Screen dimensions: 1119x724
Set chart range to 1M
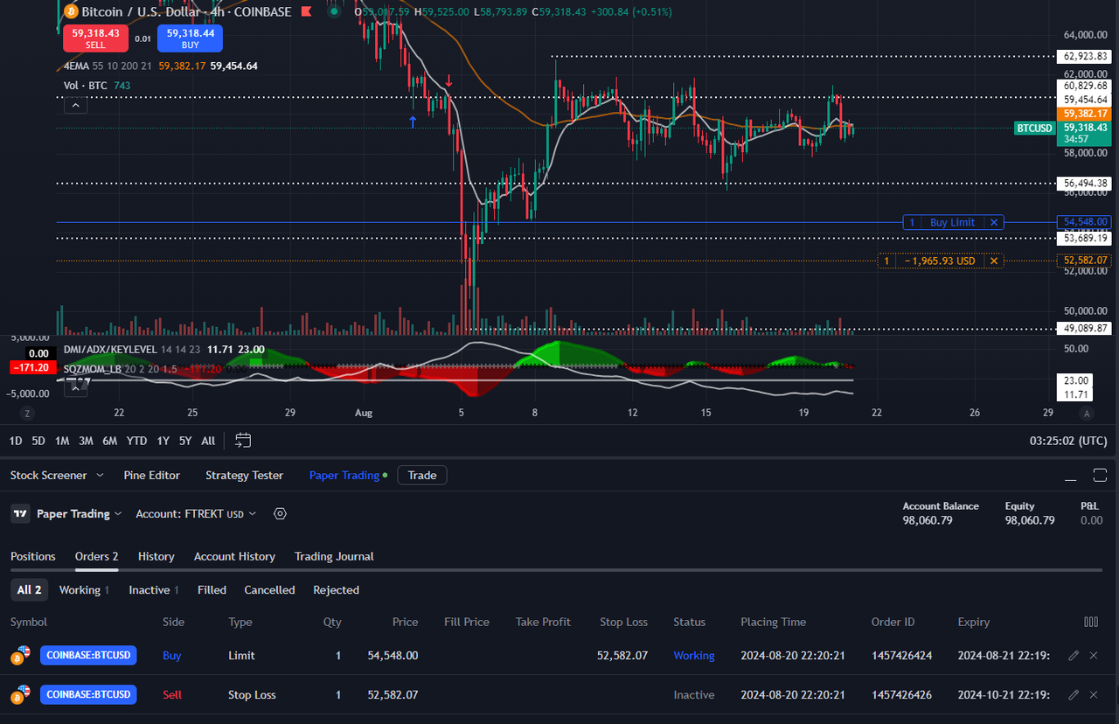click(x=62, y=441)
